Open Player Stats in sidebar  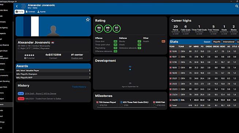point(4,87)
